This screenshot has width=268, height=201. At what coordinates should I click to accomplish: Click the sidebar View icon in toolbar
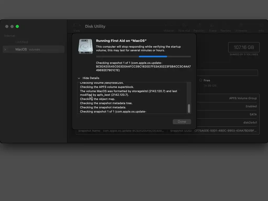click(x=75, y=25)
